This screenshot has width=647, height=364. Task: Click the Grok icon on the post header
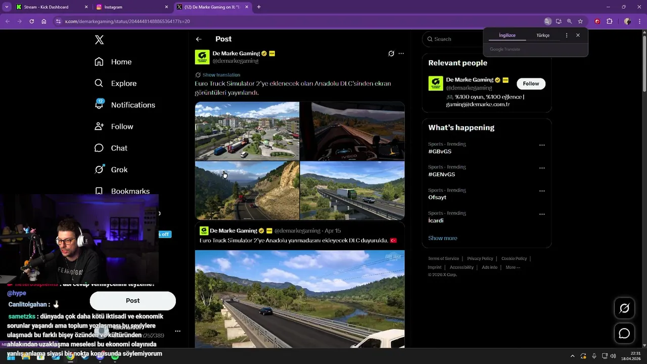coord(391,54)
